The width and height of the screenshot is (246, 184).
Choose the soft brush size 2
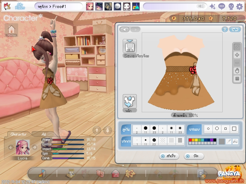point(163,129)
